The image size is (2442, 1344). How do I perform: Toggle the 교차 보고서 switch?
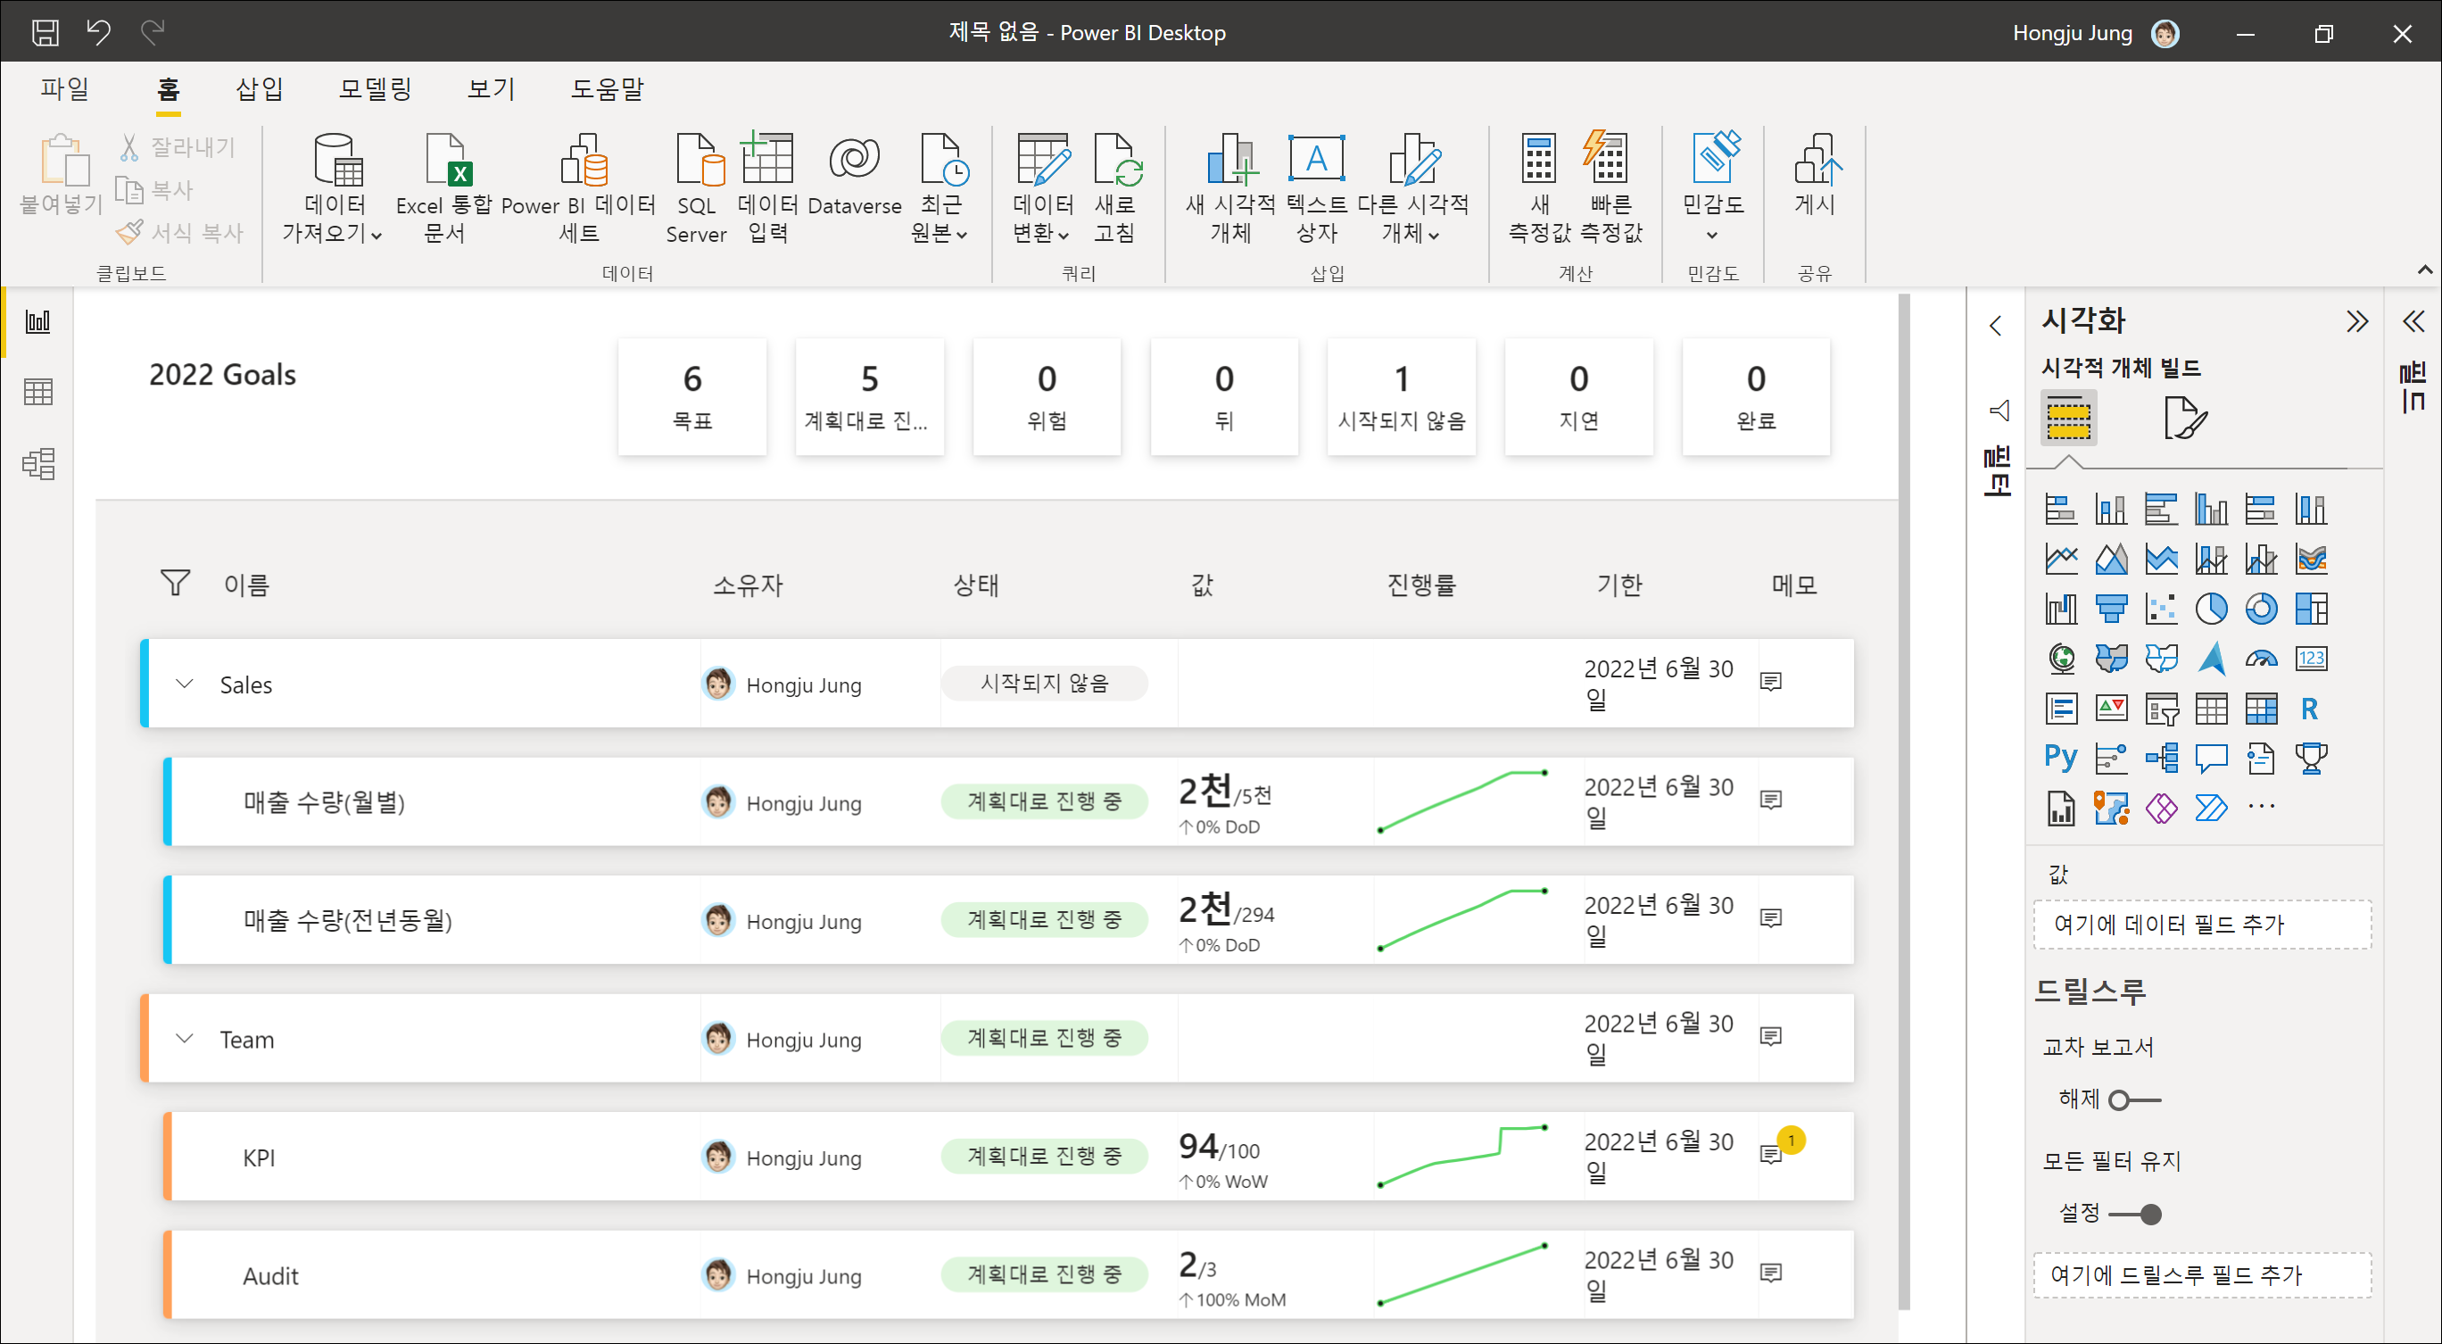pos(2134,1100)
